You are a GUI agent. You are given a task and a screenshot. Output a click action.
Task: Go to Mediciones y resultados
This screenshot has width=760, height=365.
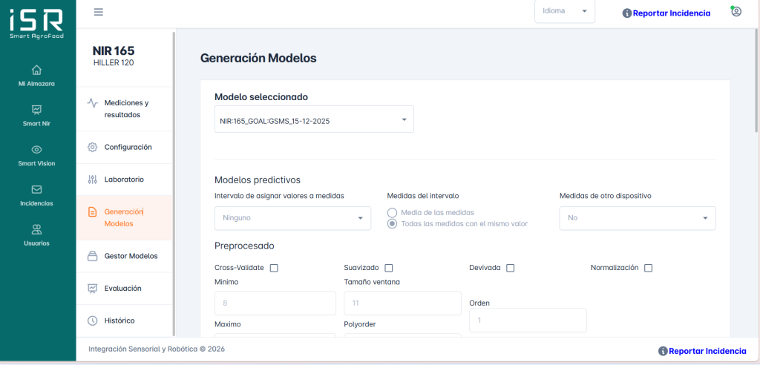(x=126, y=108)
